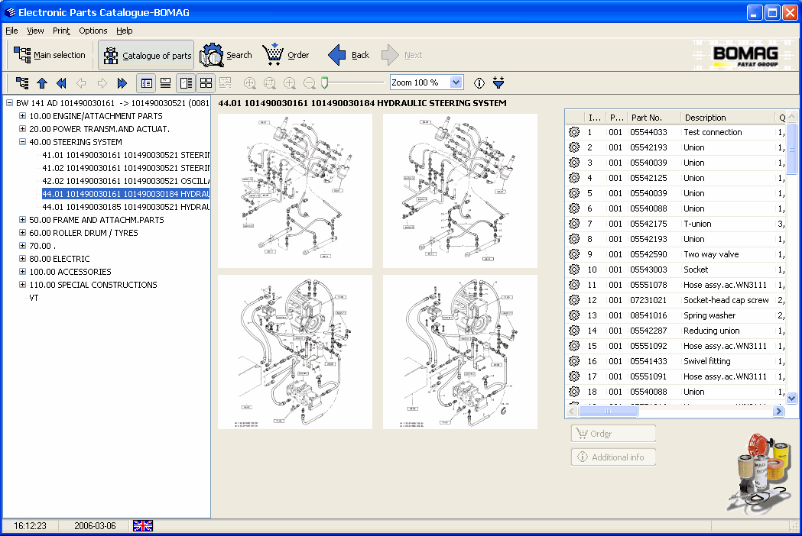The image size is (802, 536).
Task: Expand the 70.00 node
Action: point(22,246)
